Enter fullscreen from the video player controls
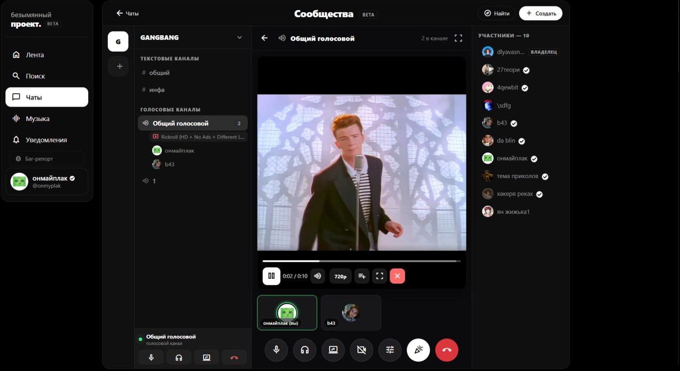The height and width of the screenshot is (371, 680). [380, 276]
